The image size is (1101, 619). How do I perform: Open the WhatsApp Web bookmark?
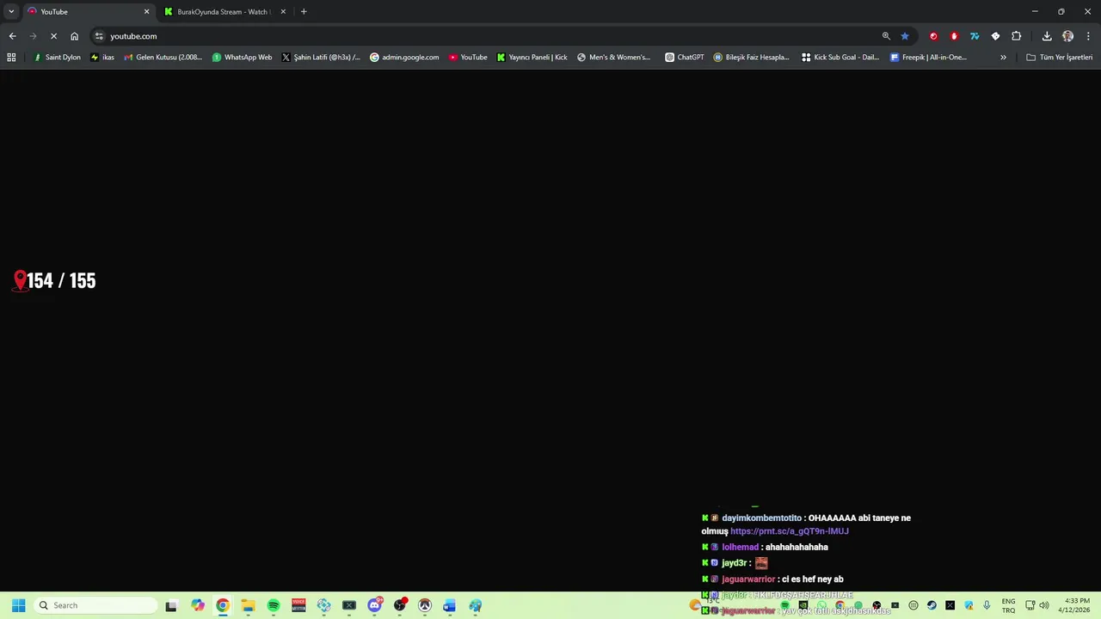(x=242, y=58)
